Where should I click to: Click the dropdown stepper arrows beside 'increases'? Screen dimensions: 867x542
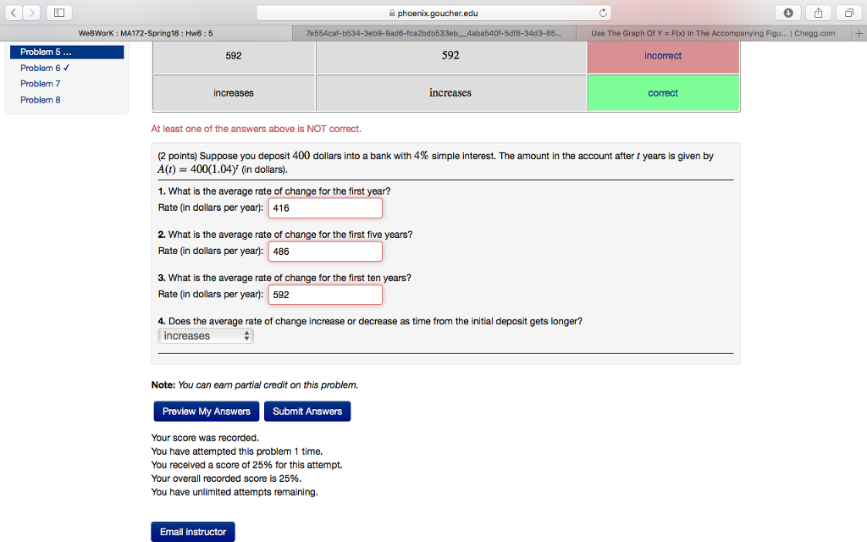point(246,335)
